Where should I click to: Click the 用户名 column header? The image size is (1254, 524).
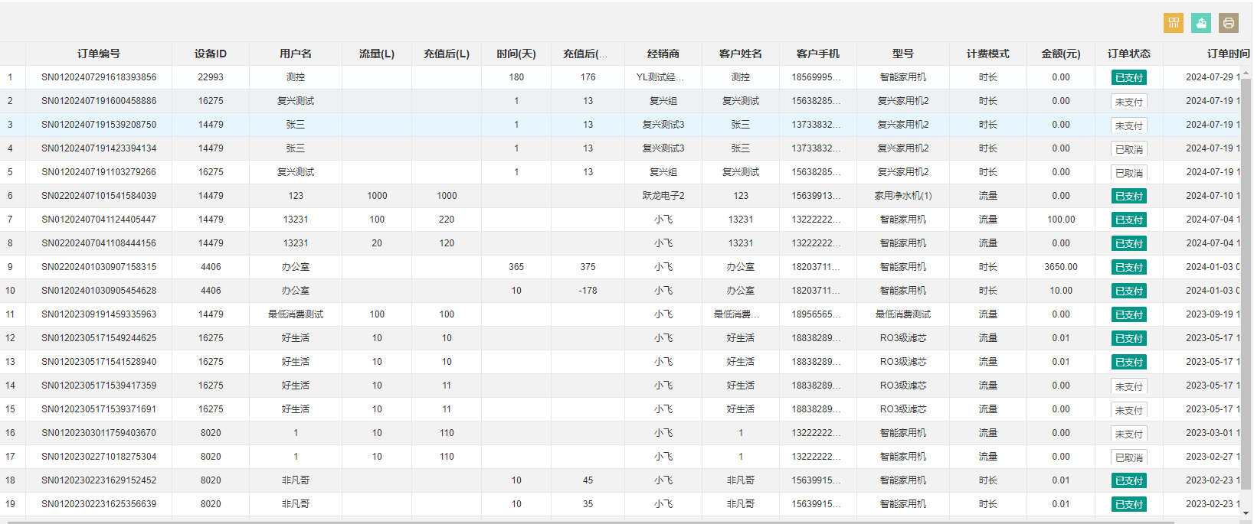(296, 54)
